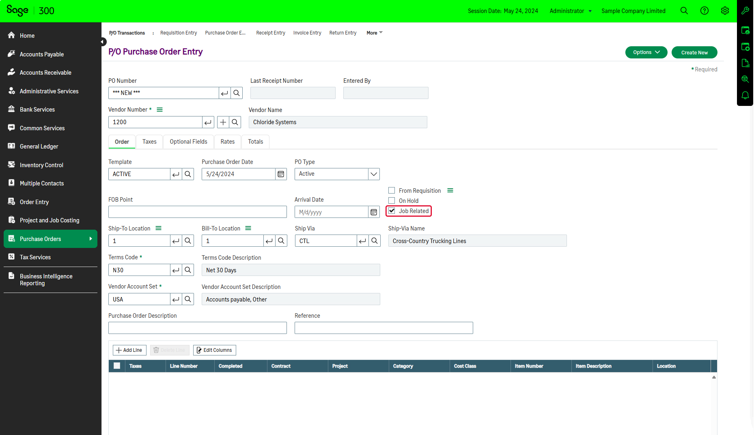Toggle the On Hold checkbox

click(392, 200)
